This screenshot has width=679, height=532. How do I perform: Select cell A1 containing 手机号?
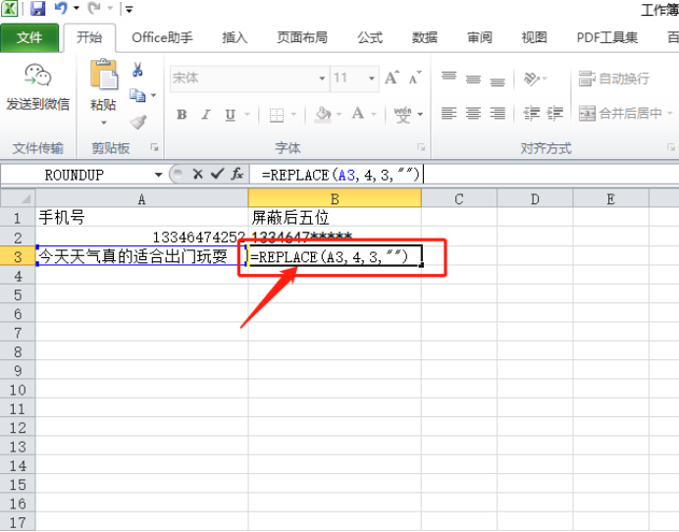pyautogui.click(x=141, y=217)
